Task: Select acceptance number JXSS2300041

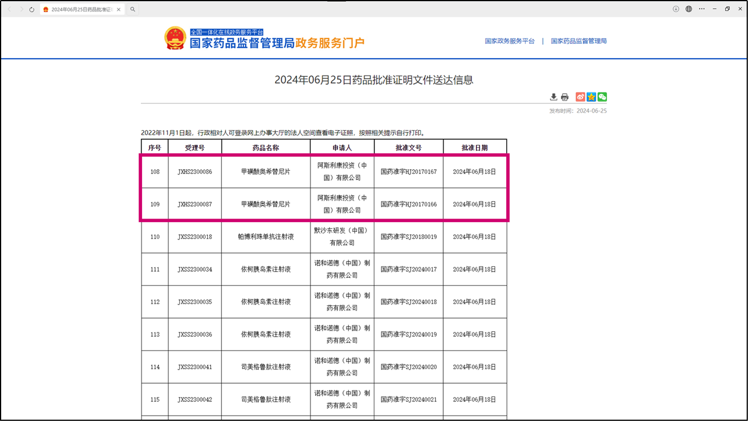Action: click(195, 367)
